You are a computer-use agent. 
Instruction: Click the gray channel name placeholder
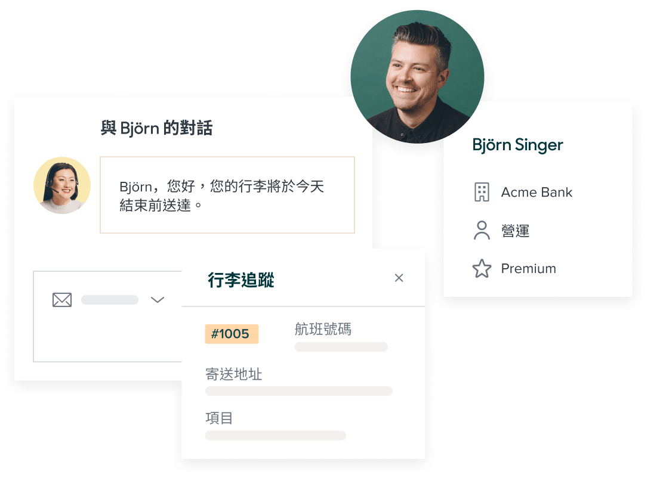point(110,300)
